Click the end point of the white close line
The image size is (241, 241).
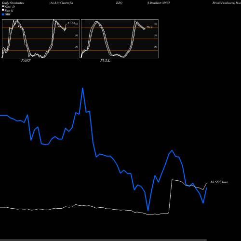tap(206, 183)
